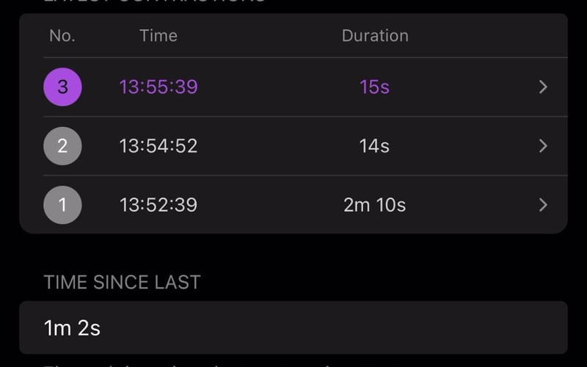Screen dimensions: 587x367
Task: Open details chevron for contraction 3
Action: pos(543,87)
